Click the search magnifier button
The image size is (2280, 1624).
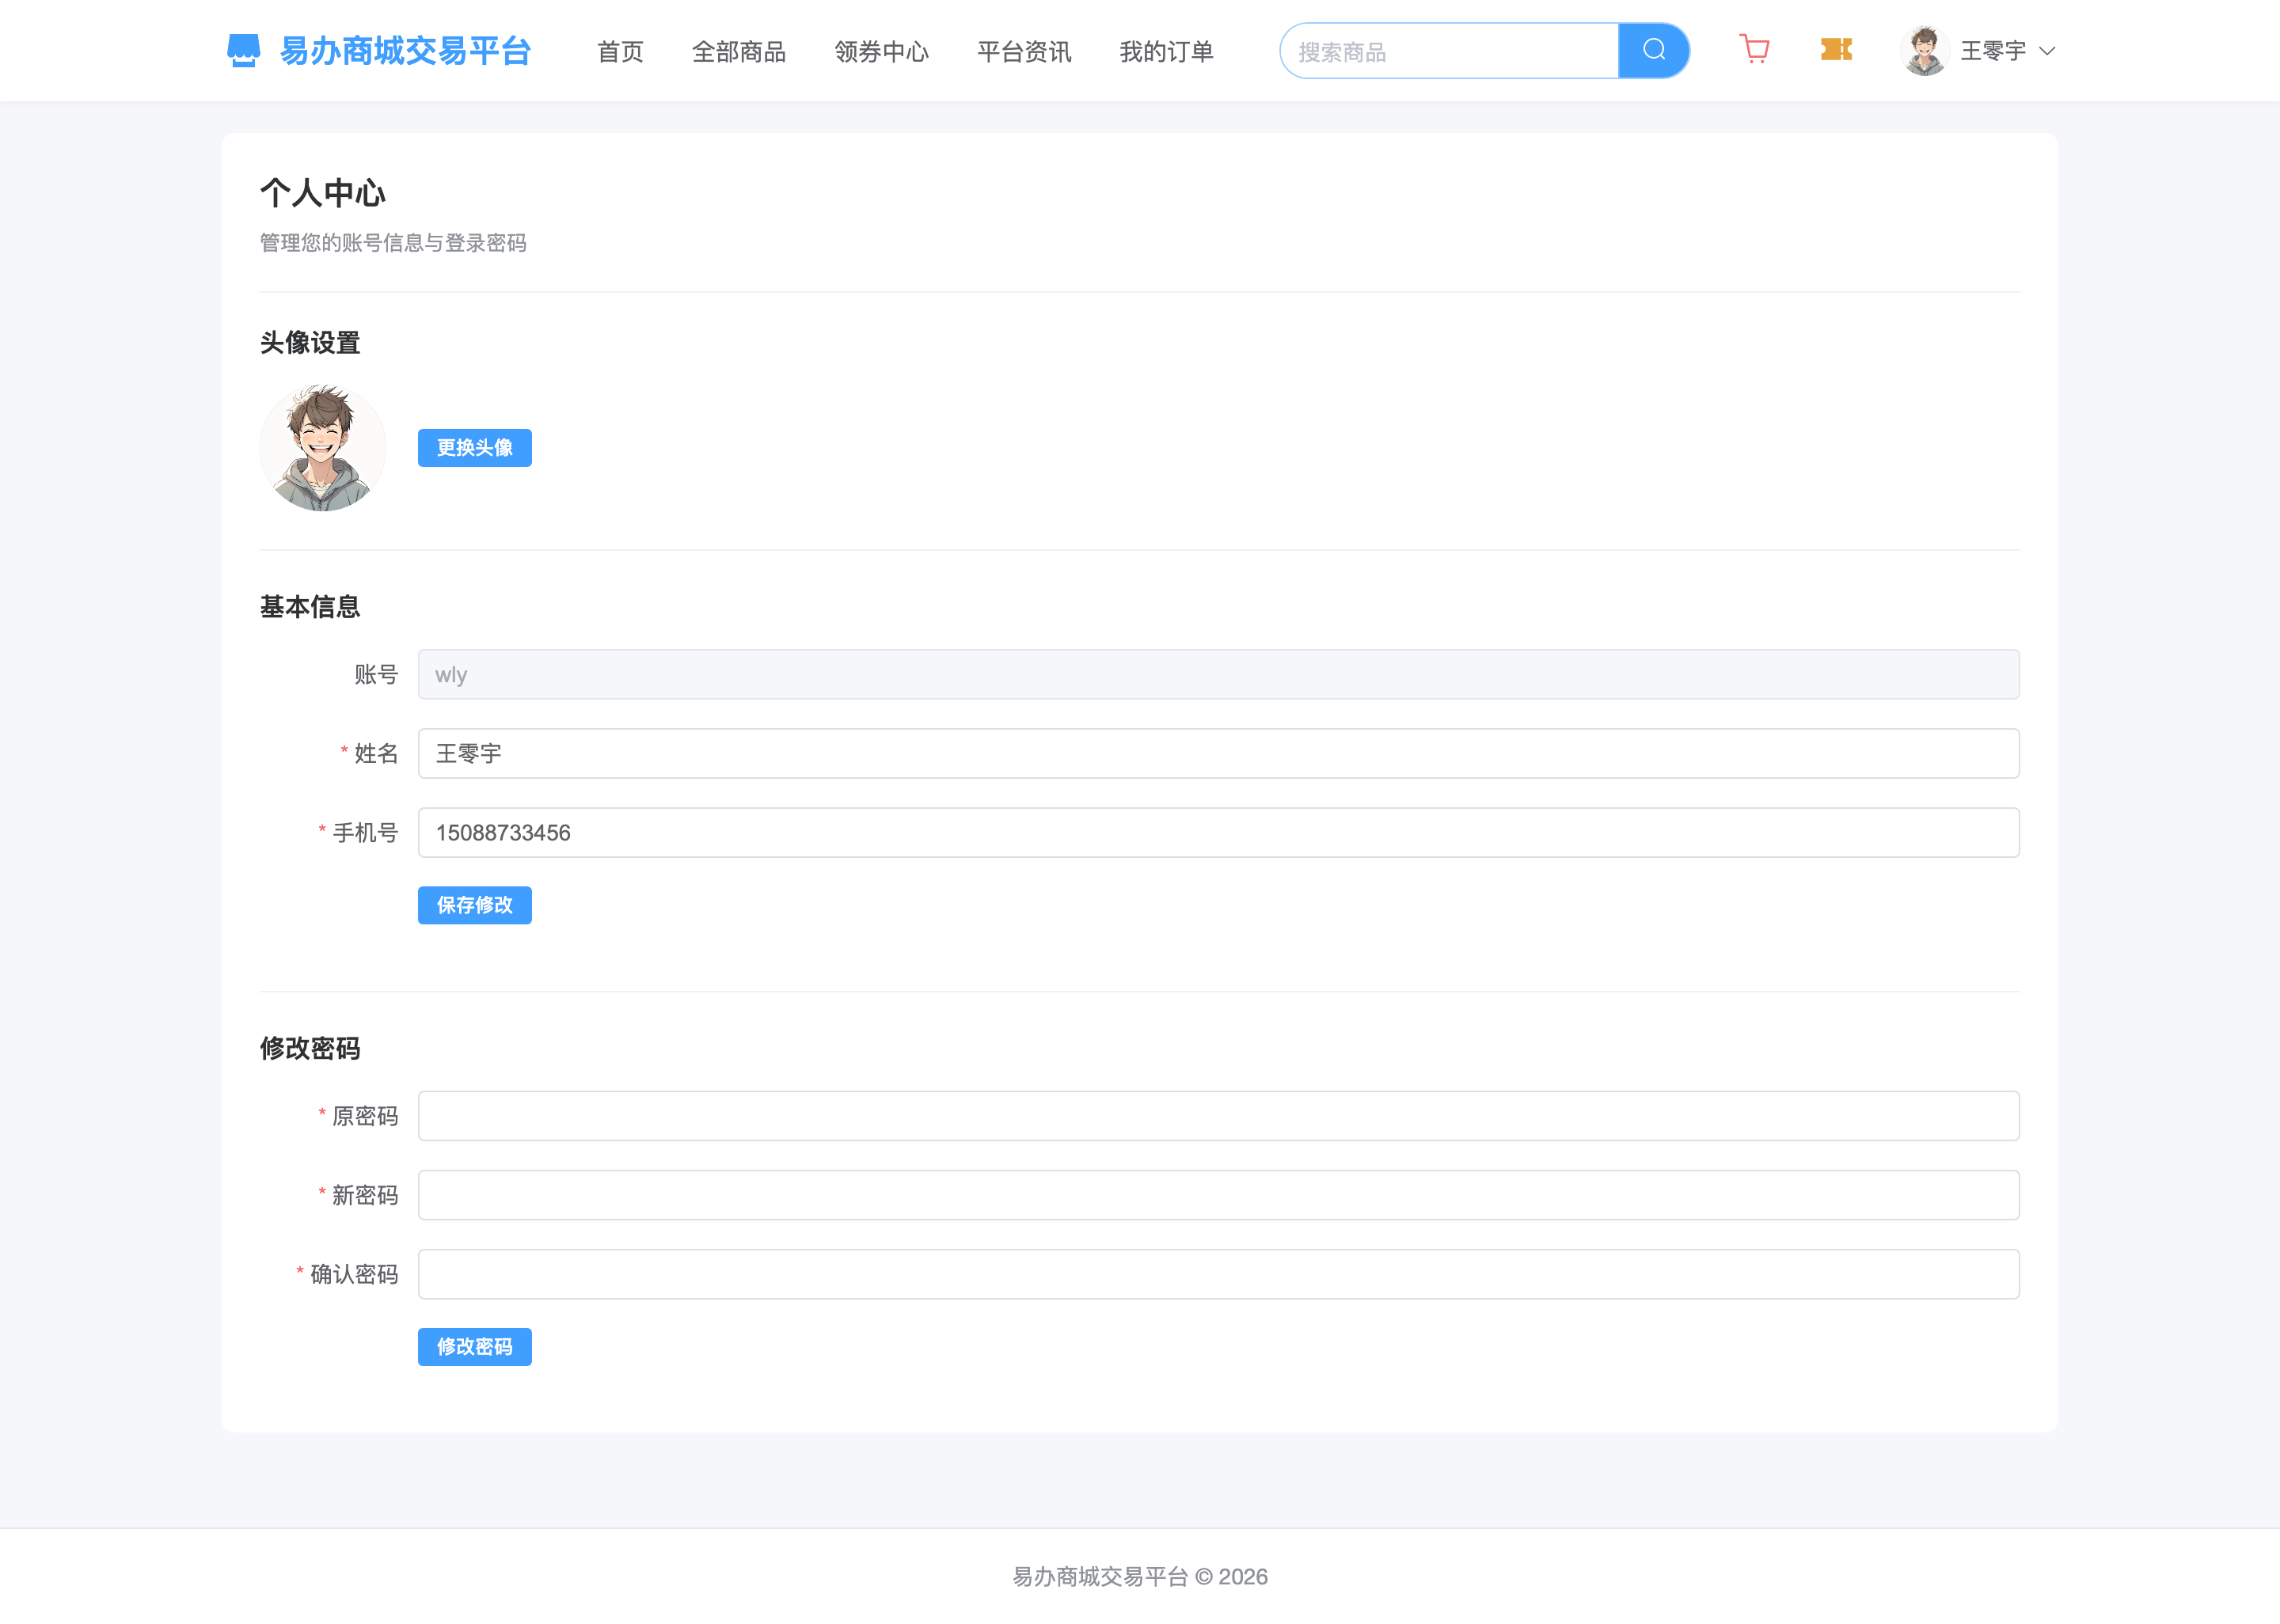[x=1654, y=50]
